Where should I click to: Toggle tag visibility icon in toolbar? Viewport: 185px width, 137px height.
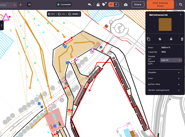coord(104,4)
